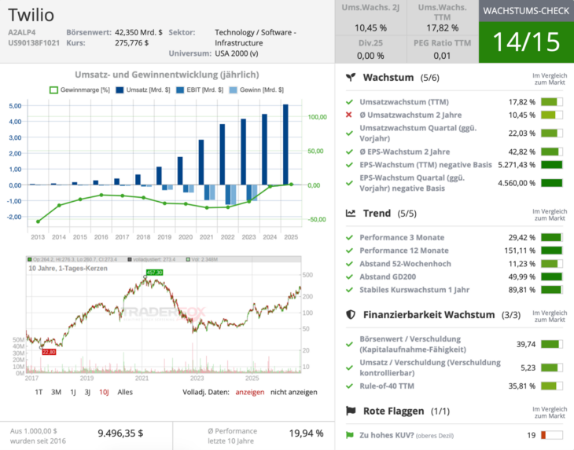Screen dimensions: 574x450
Task: Click the Ums.Wachs. 2J value 10,45 %
Action: (370, 27)
